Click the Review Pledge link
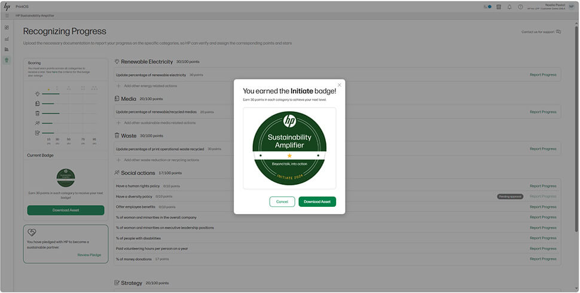This screenshot has width=580, height=293. [x=89, y=255]
